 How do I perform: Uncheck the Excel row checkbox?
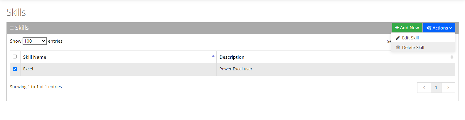click(15, 69)
